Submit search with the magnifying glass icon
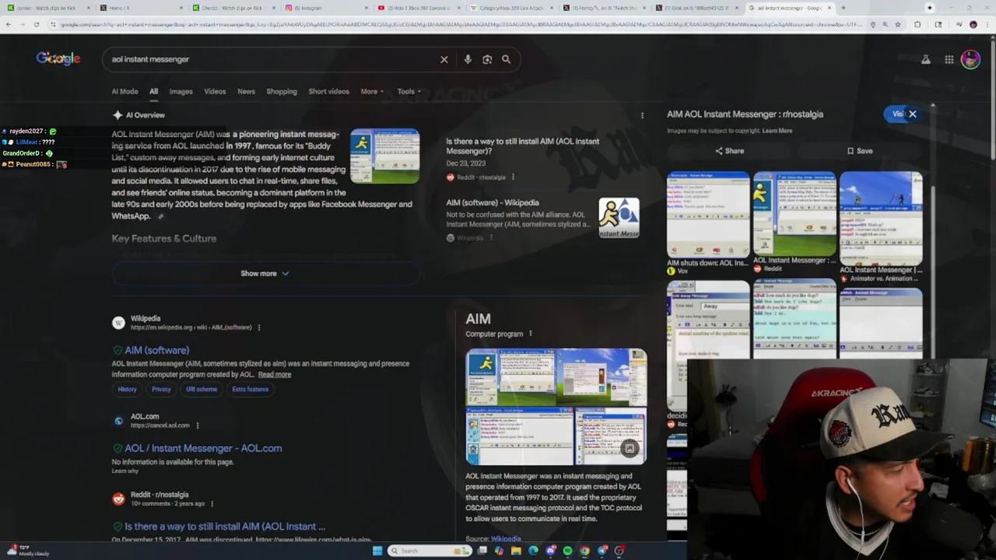Screen dimensions: 996x560 tap(506, 59)
